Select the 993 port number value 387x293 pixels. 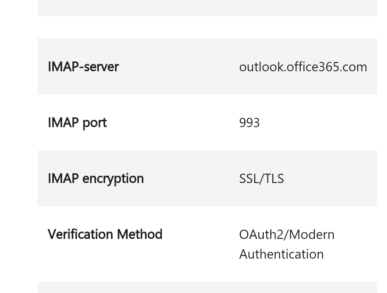coord(249,123)
